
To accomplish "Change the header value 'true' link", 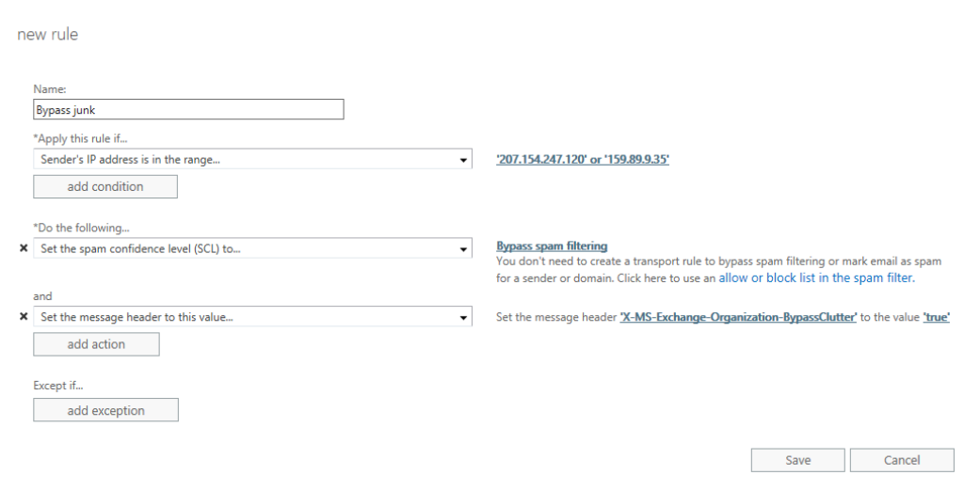I will pos(936,318).
